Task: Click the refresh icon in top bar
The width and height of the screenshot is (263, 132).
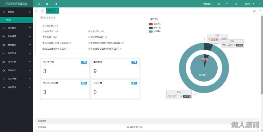Action: (56, 4)
